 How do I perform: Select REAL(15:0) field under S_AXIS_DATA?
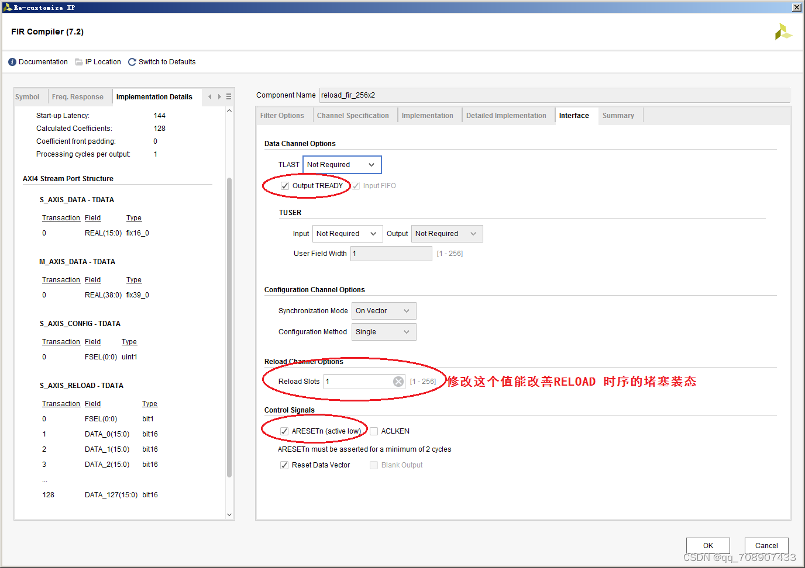coord(103,233)
